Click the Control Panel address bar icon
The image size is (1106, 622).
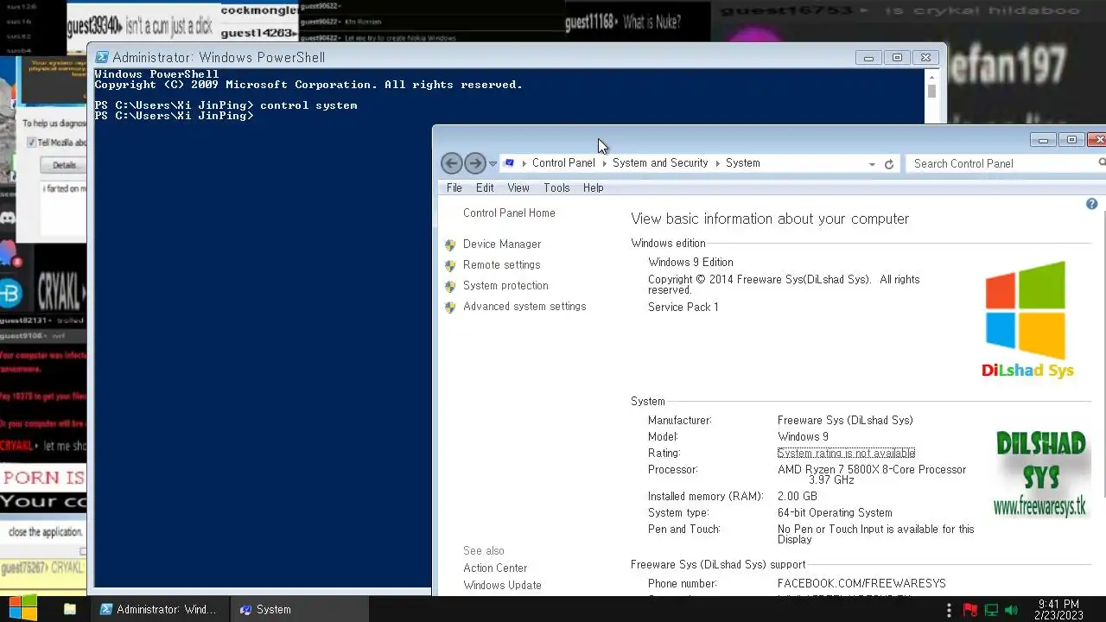[510, 163]
